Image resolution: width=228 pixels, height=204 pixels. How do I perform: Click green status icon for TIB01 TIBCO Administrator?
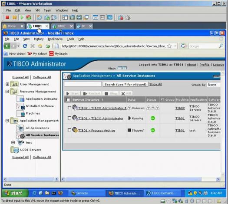(153, 118)
